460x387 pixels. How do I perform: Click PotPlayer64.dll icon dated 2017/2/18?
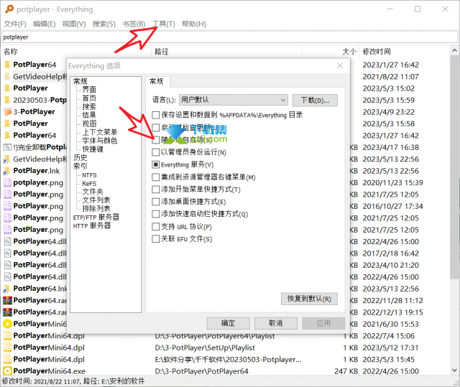click(8, 253)
